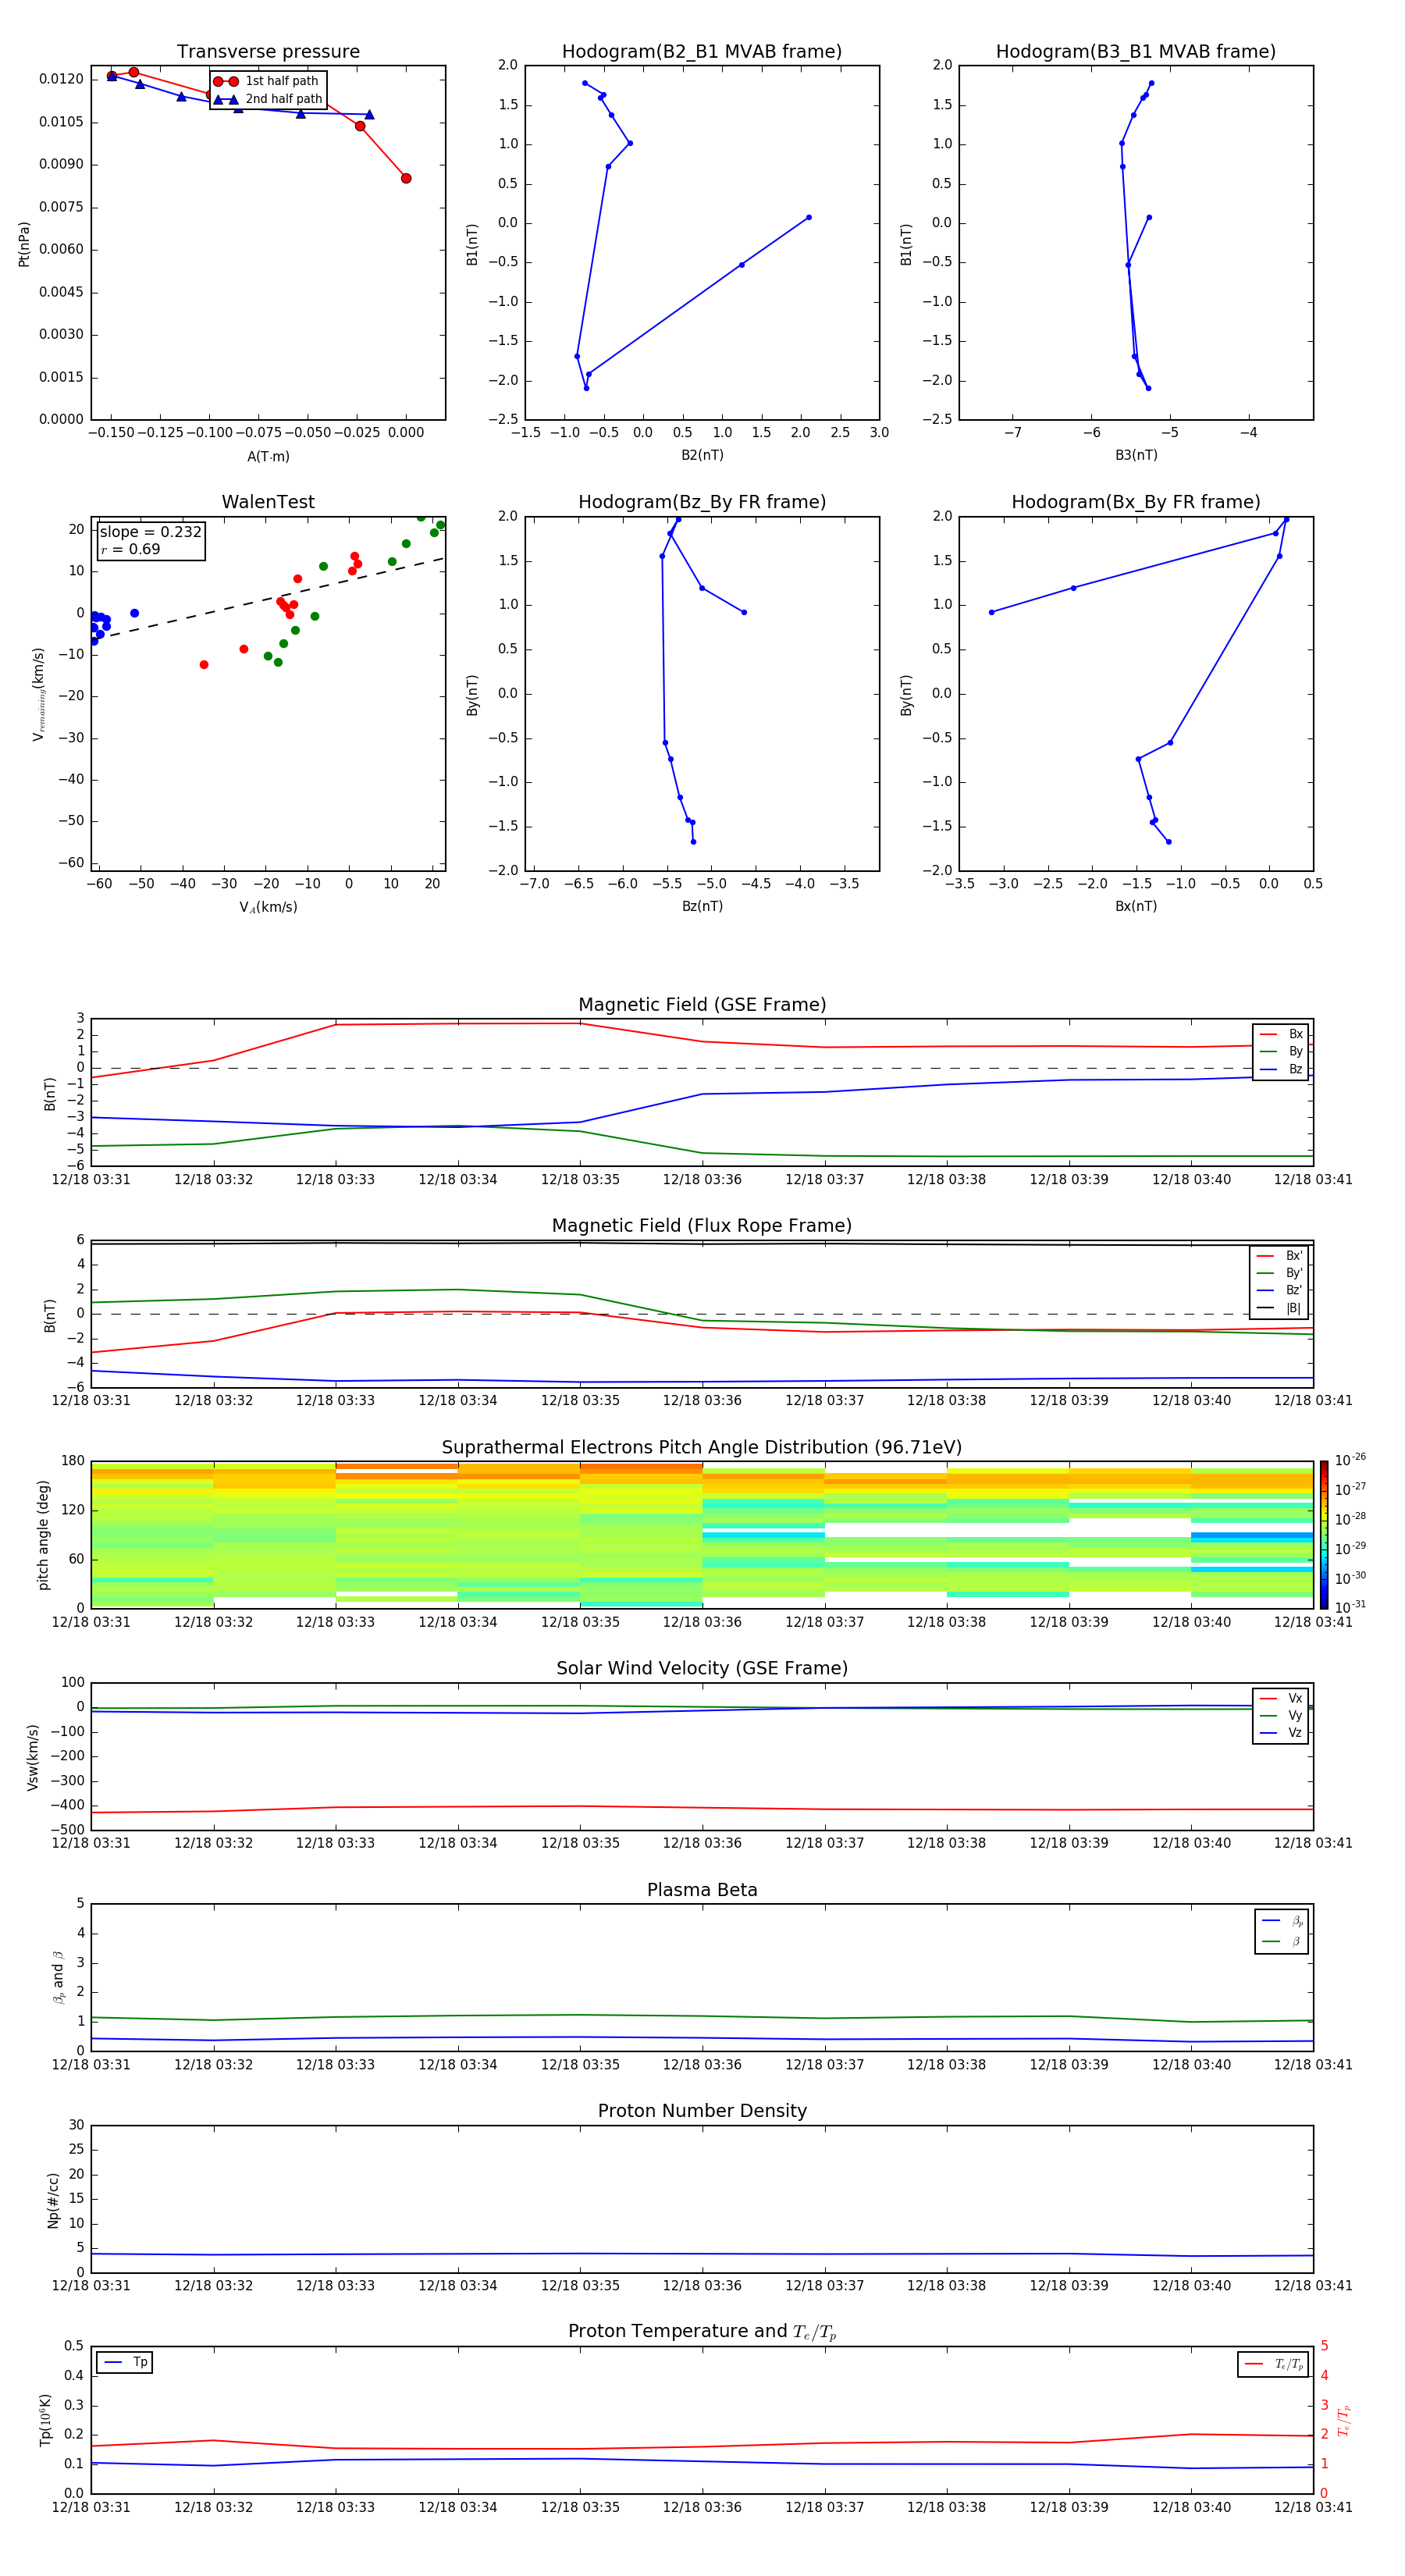Click the 'Tp' legend entry in temperature plot

pyautogui.click(x=125, y=2362)
